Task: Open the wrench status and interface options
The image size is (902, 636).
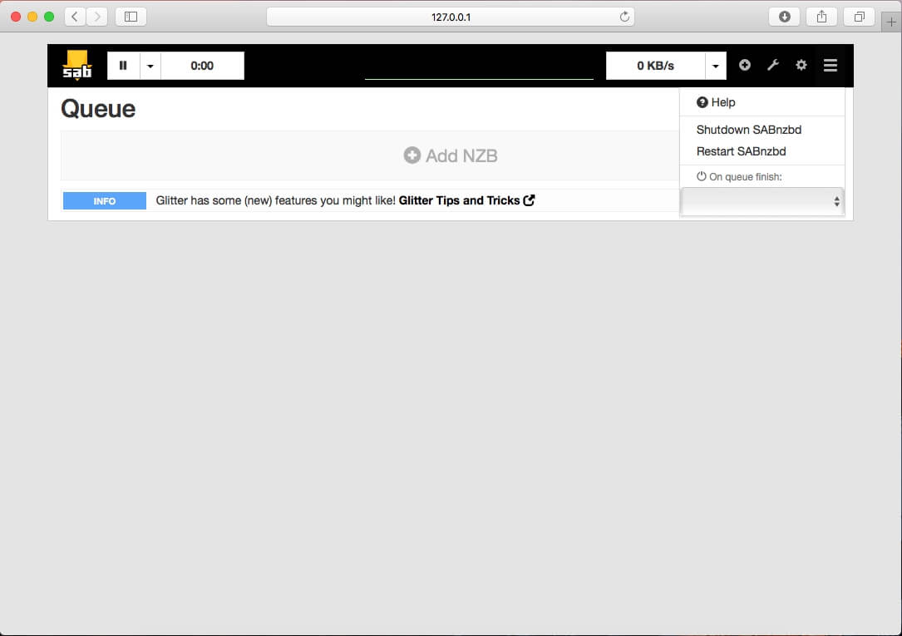Action: [773, 65]
